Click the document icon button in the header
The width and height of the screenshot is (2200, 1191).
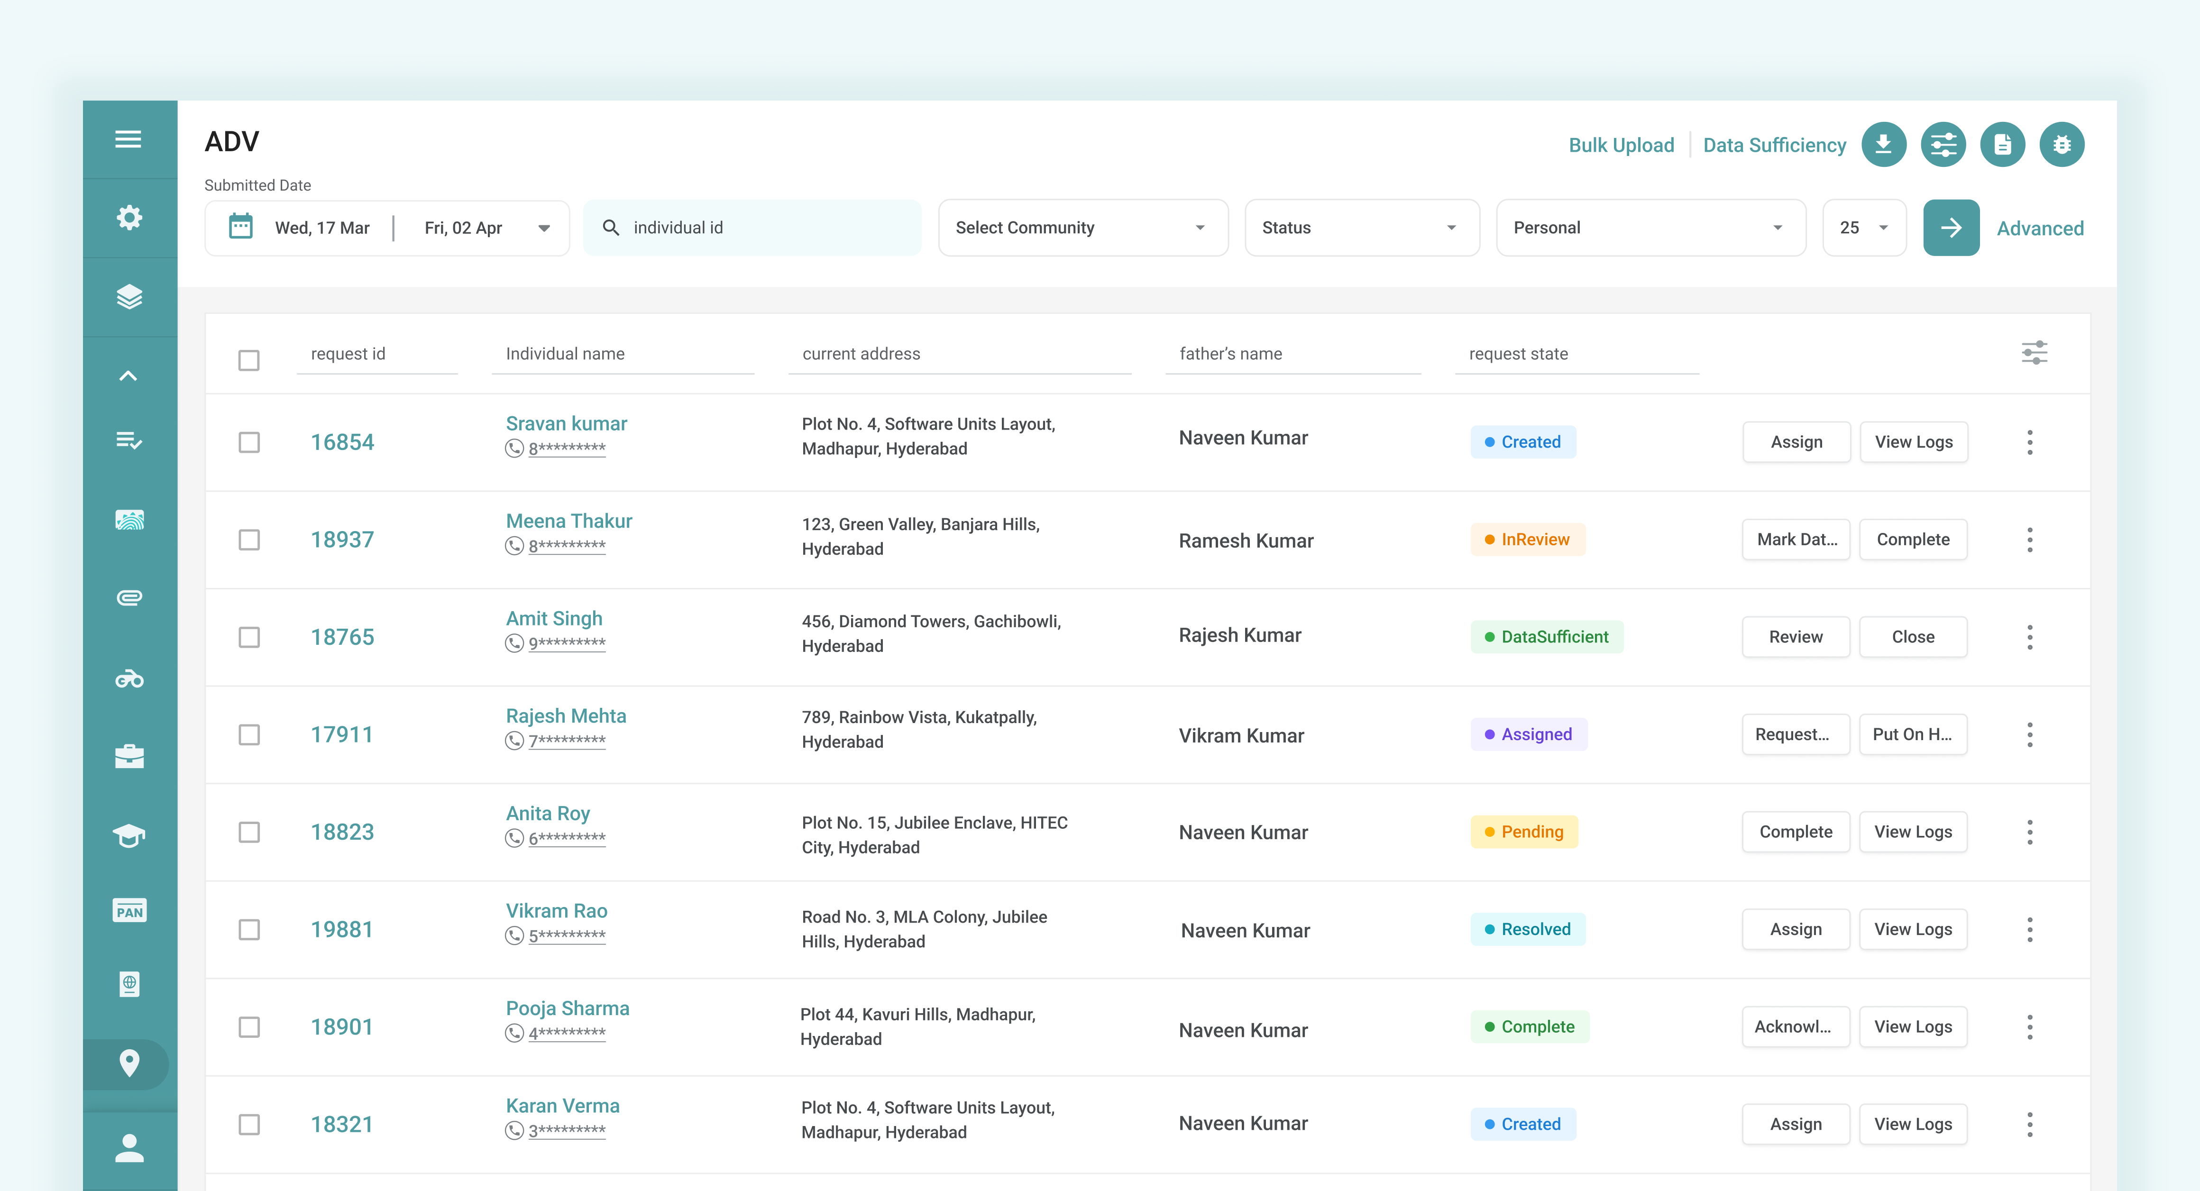(x=2003, y=144)
